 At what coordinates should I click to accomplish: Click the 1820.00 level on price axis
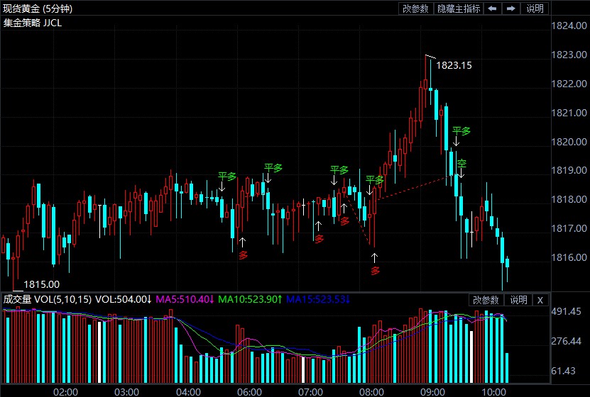coord(568,142)
